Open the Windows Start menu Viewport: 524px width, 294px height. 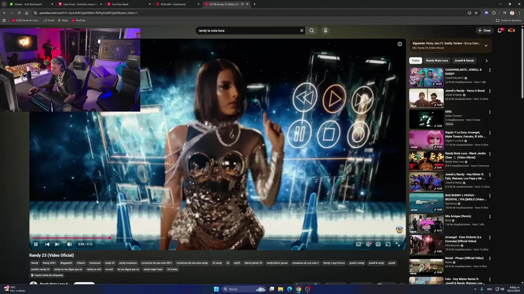216,289
